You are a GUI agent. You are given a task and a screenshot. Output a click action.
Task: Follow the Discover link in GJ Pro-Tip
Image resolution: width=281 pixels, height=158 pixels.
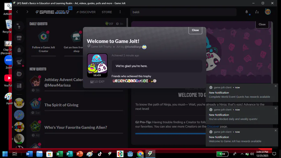(213, 126)
